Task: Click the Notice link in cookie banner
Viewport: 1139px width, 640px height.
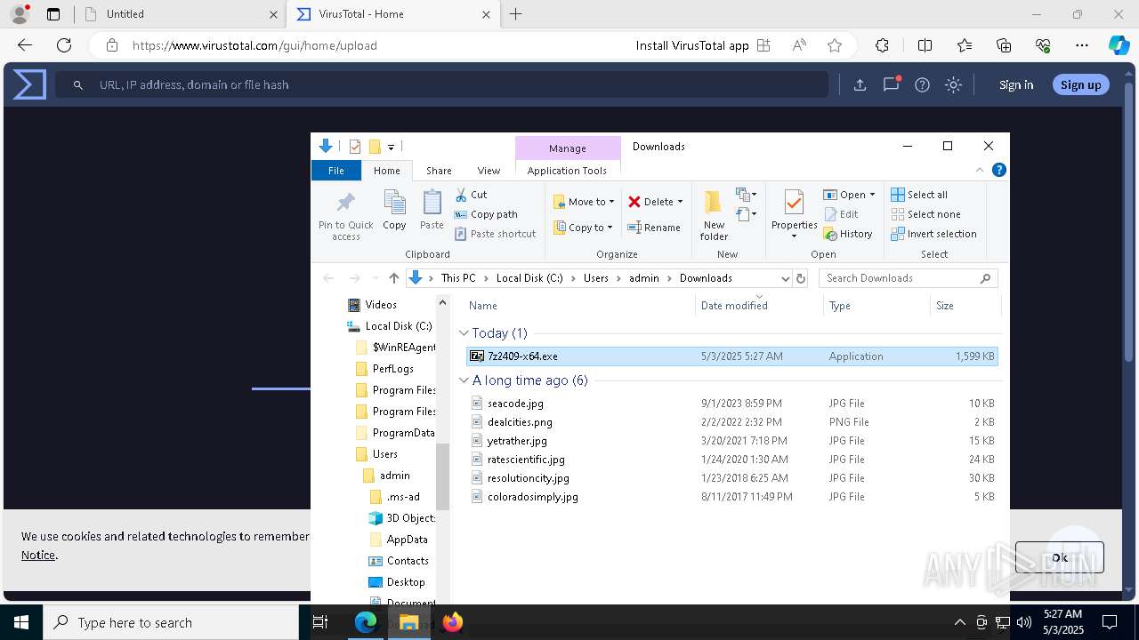Action: [38, 555]
